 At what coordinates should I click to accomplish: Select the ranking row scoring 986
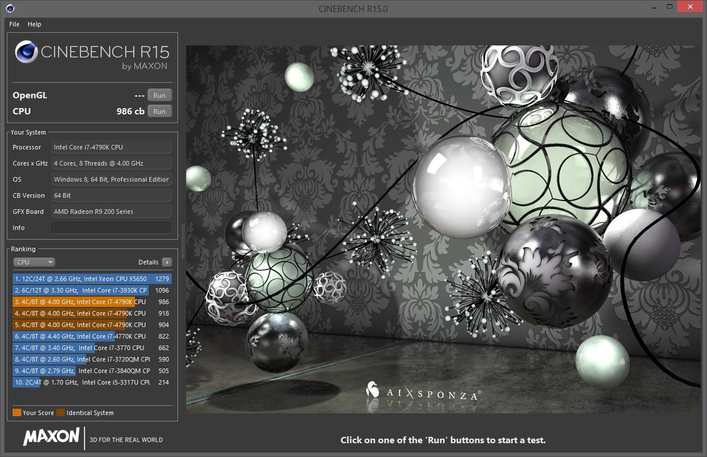(92, 302)
